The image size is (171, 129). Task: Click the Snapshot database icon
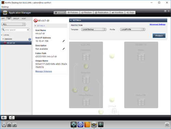[86, 79]
